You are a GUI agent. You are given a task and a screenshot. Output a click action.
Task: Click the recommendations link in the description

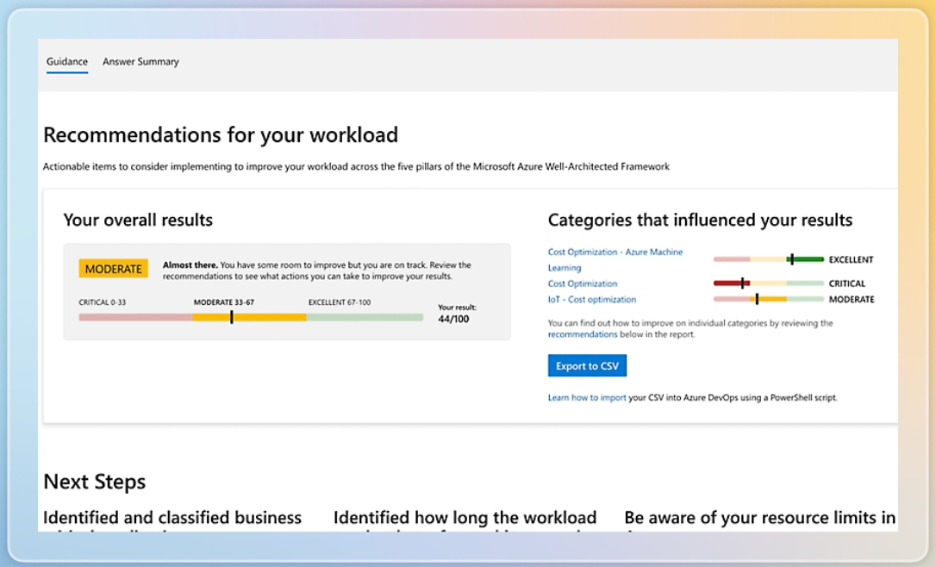click(x=583, y=335)
